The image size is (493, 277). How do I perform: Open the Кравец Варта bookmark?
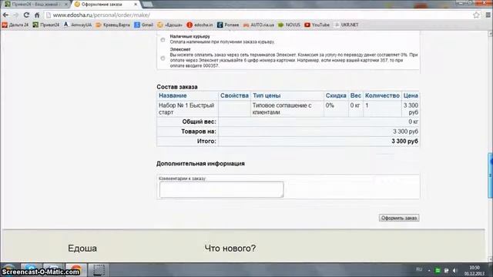113,25
